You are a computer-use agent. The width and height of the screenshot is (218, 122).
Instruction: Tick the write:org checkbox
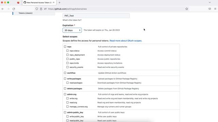click(67, 98)
